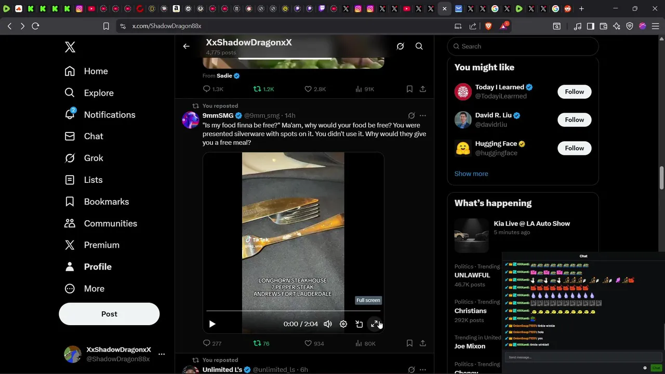
Task: Click the X logo in the sidebar
Action: (x=70, y=47)
